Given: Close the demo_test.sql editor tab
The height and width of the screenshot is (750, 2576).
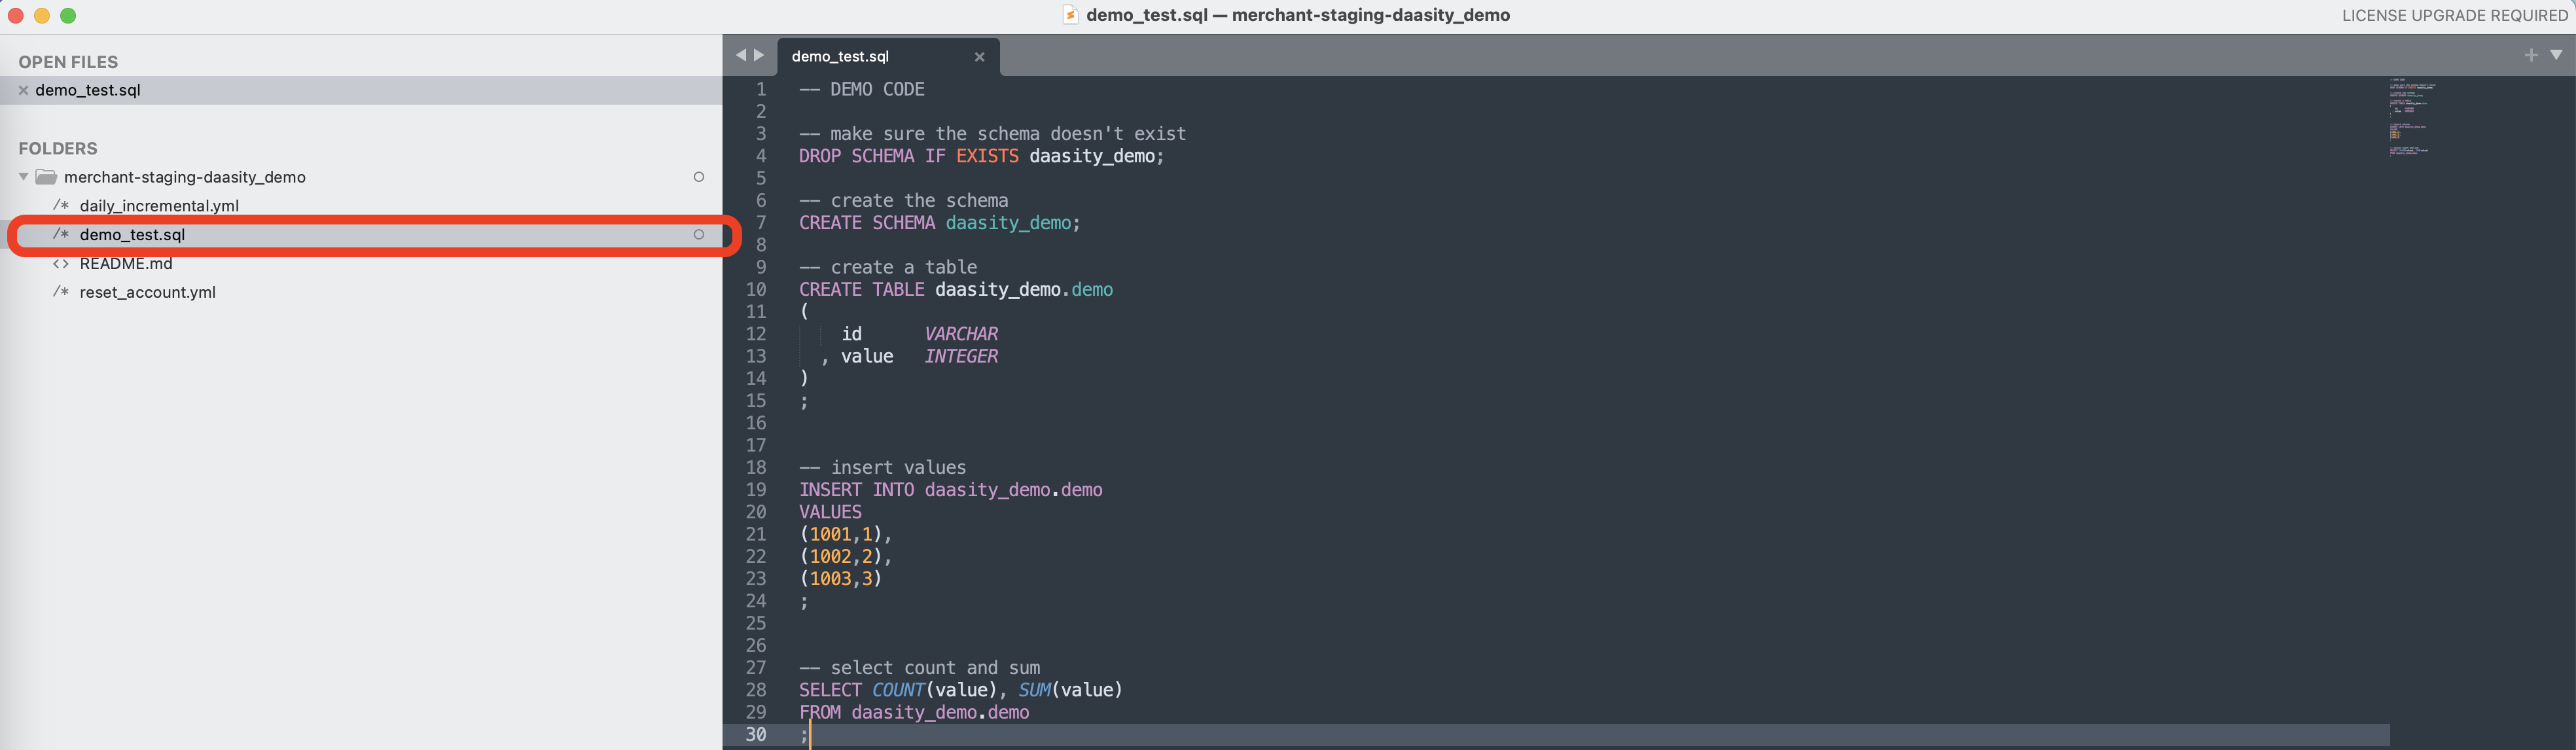Looking at the screenshot, I should pyautogui.click(x=979, y=57).
